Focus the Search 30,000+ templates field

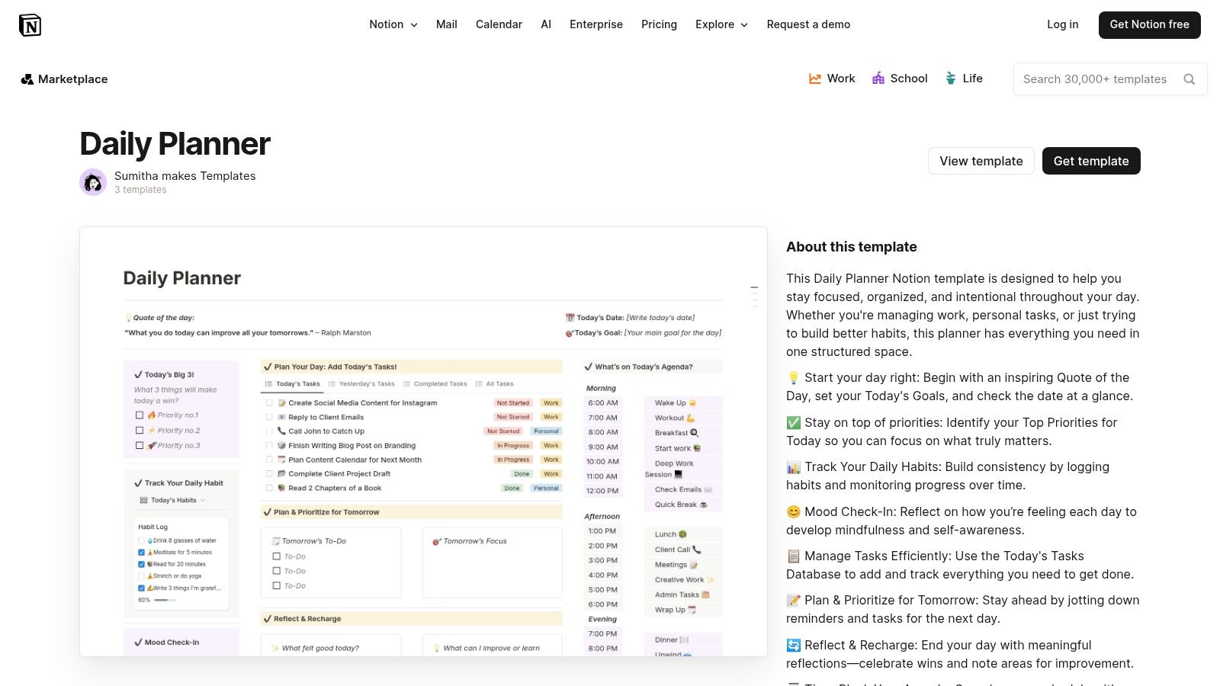[1095, 79]
